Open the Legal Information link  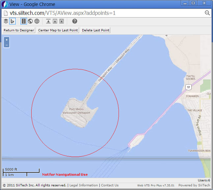pos(84,185)
